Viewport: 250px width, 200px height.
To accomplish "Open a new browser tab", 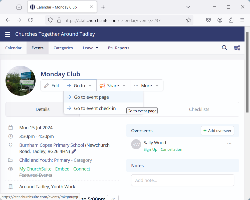I will click(103, 7).
